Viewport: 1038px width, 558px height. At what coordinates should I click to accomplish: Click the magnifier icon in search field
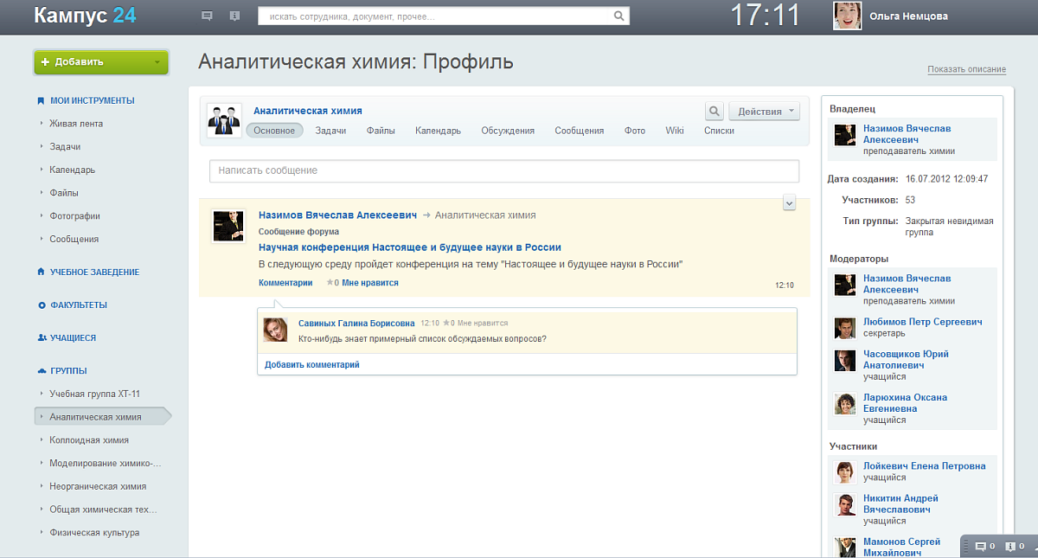[x=618, y=16]
